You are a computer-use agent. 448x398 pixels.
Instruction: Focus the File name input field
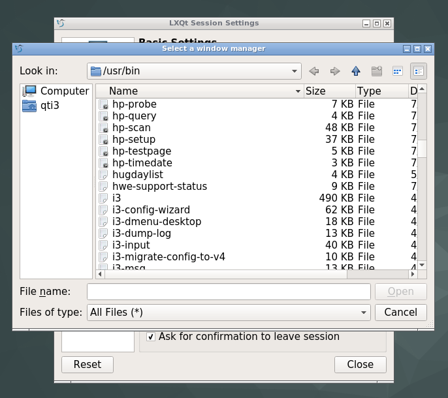coord(229,292)
